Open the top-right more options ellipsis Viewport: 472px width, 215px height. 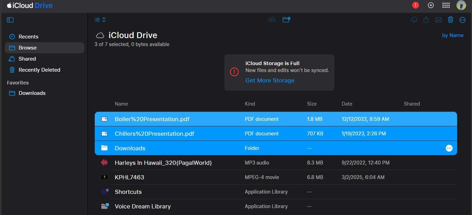point(462,20)
